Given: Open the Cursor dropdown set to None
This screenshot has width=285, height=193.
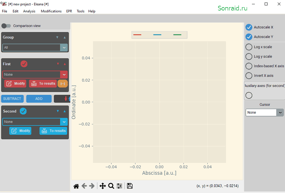Looking at the screenshot, I should [x=264, y=113].
